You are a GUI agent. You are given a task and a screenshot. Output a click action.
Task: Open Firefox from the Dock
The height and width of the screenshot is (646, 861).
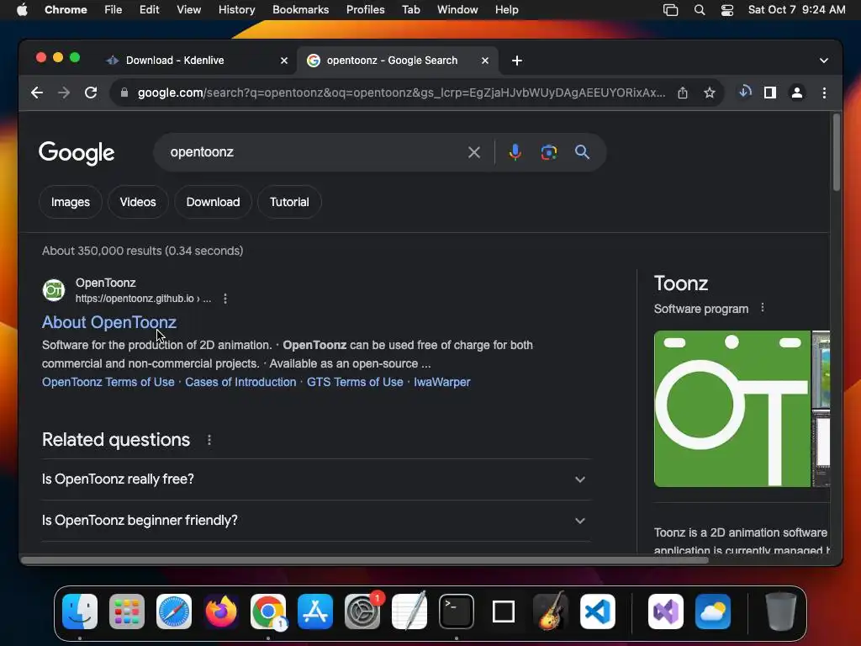(x=221, y=611)
